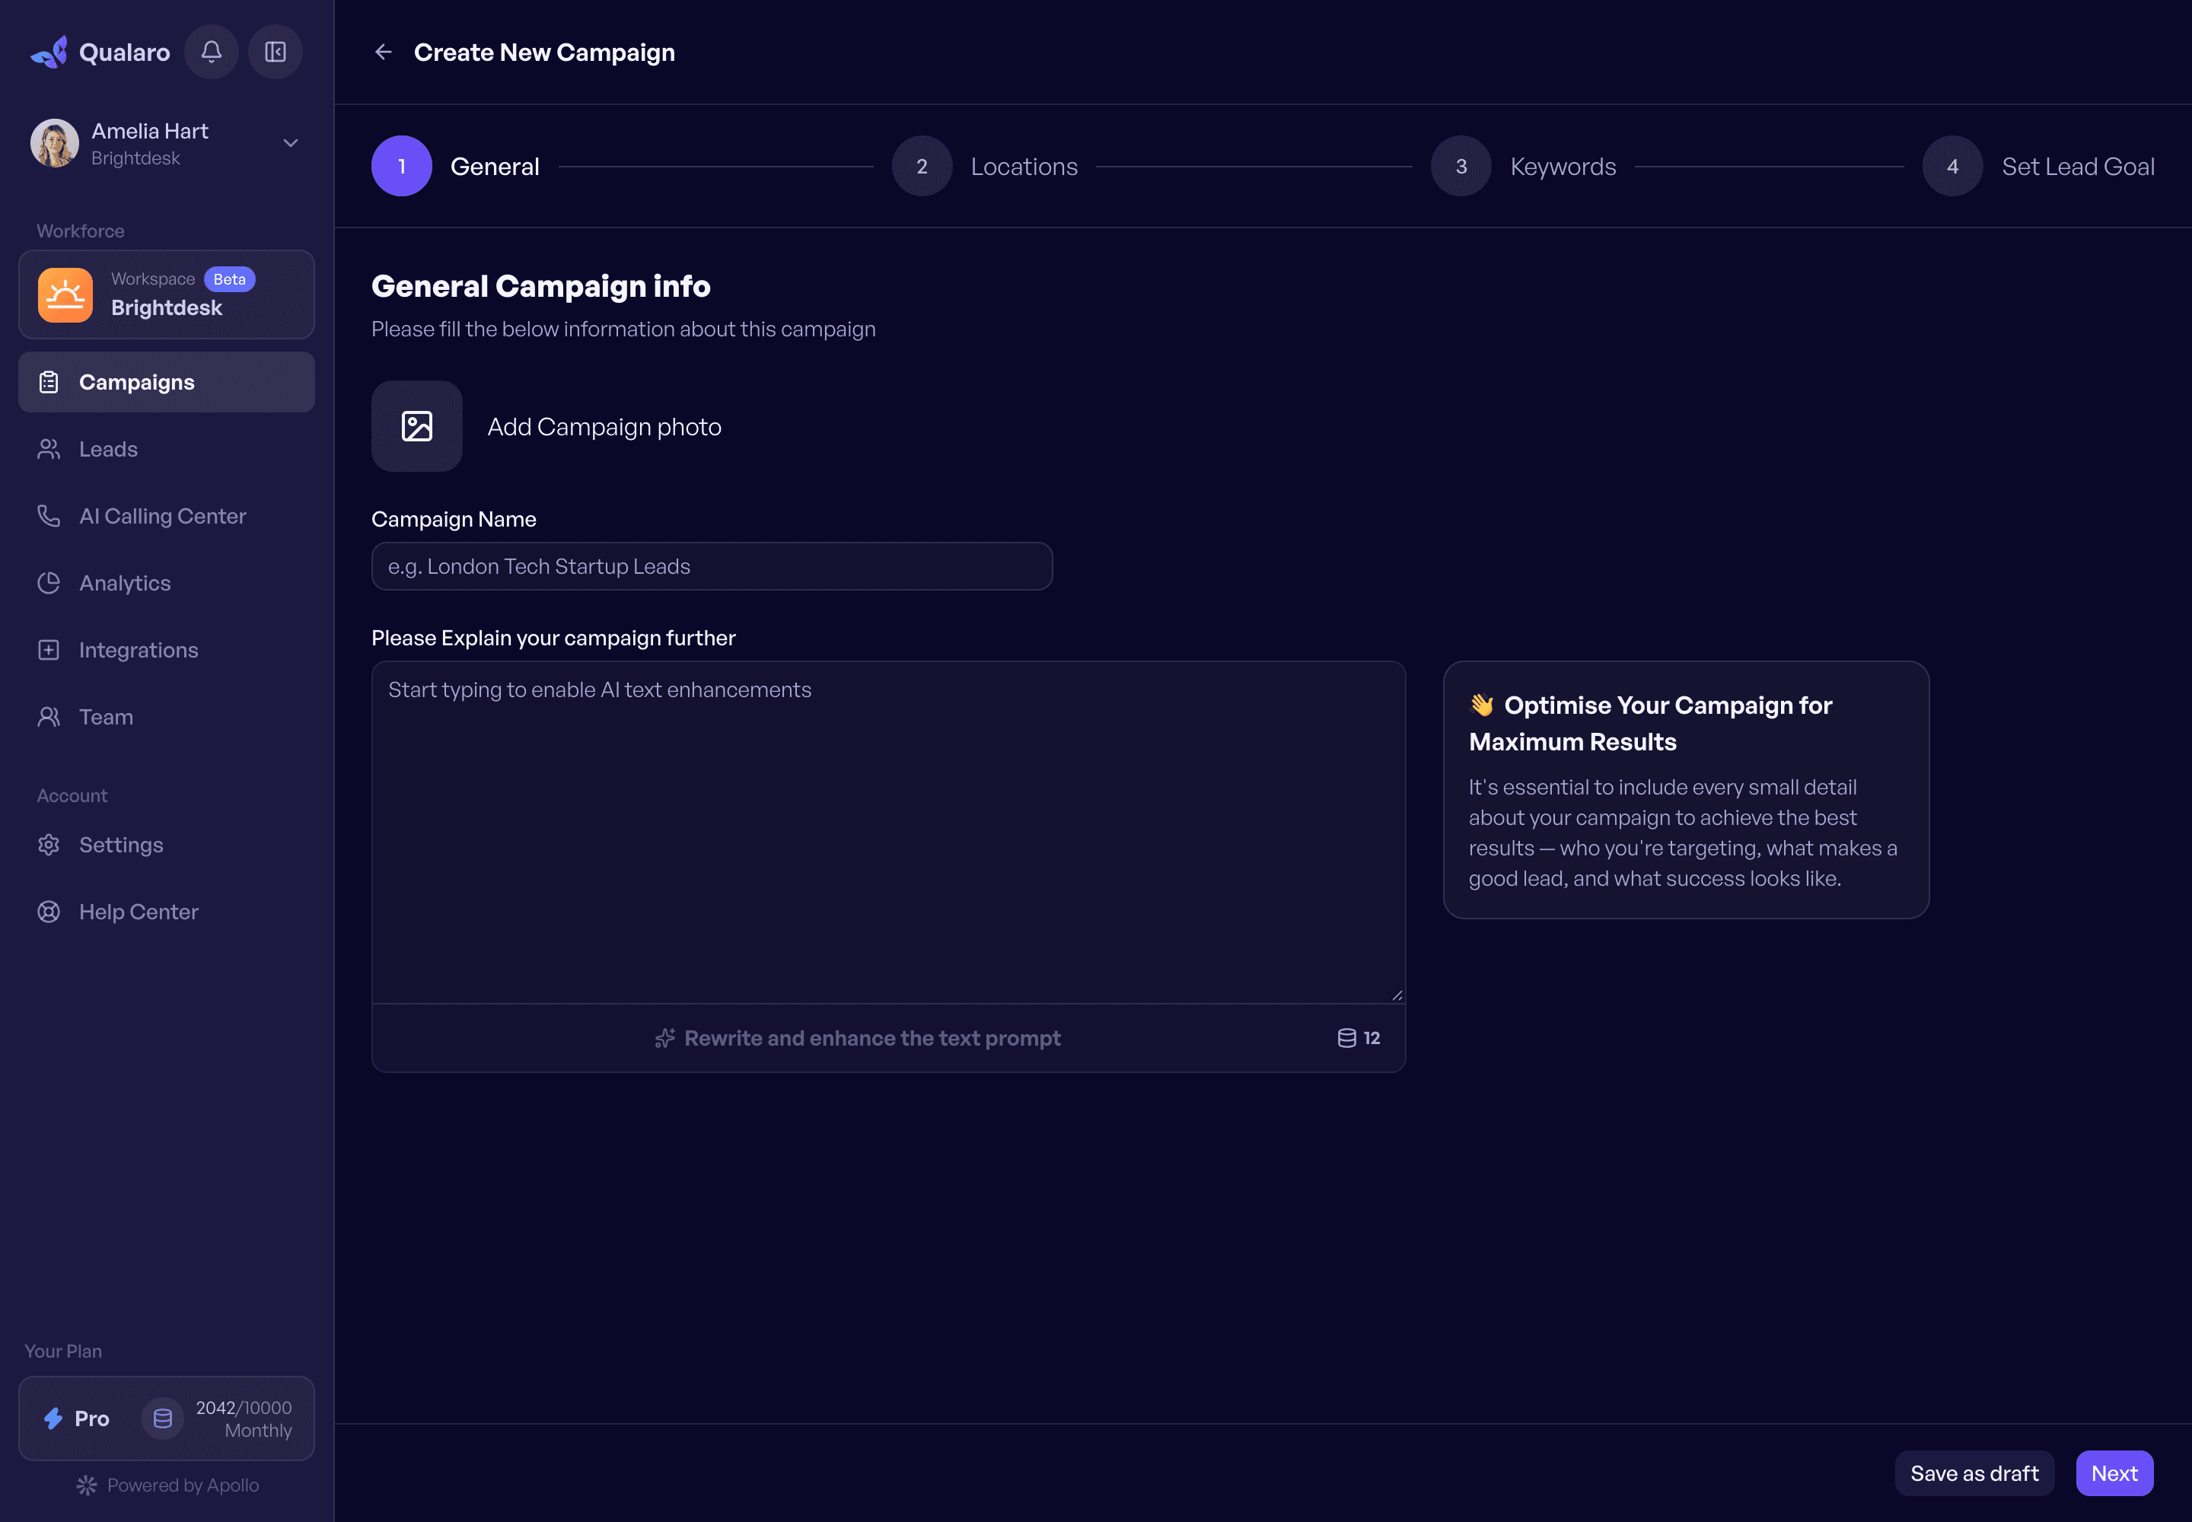2192x1522 pixels.
Task: Click the Leads people icon
Action: click(x=49, y=449)
